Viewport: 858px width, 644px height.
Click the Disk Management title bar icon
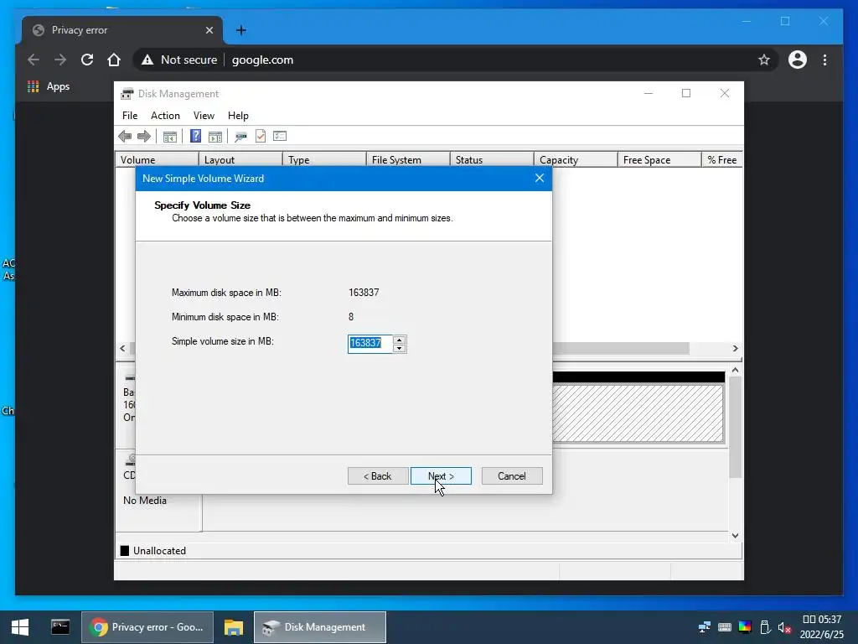(x=127, y=94)
